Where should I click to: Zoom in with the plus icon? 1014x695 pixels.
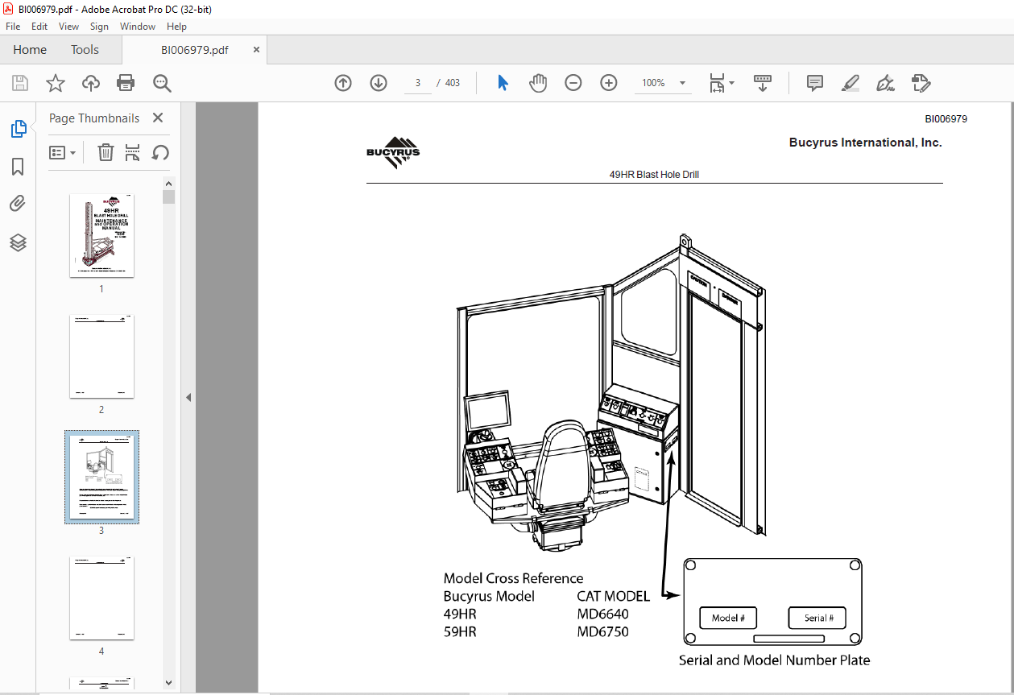click(x=609, y=83)
